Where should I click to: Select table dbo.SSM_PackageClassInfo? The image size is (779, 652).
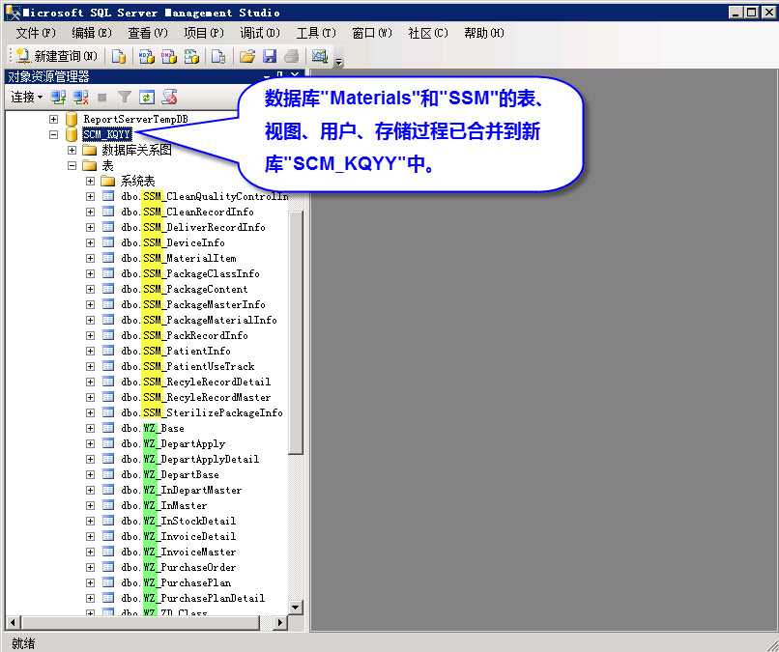click(190, 273)
